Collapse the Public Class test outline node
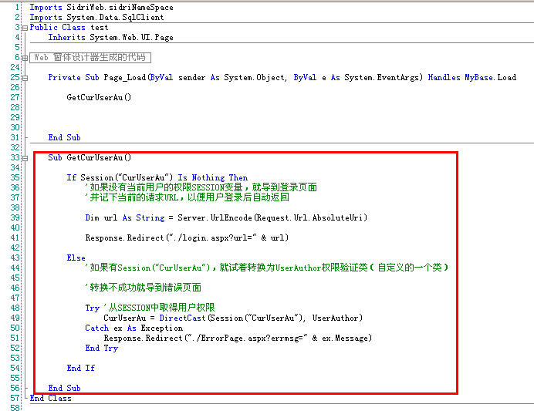The height and width of the screenshot is (411, 534). click(x=25, y=29)
